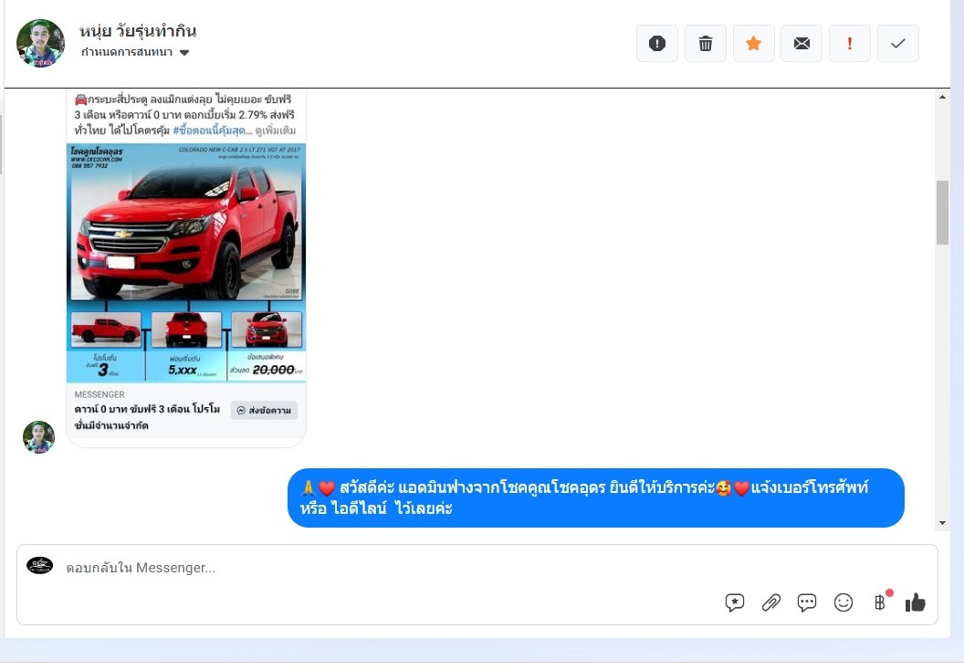Expand the ad text with ดูเพิ่มเติม
964x670 pixels.
[275, 131]
